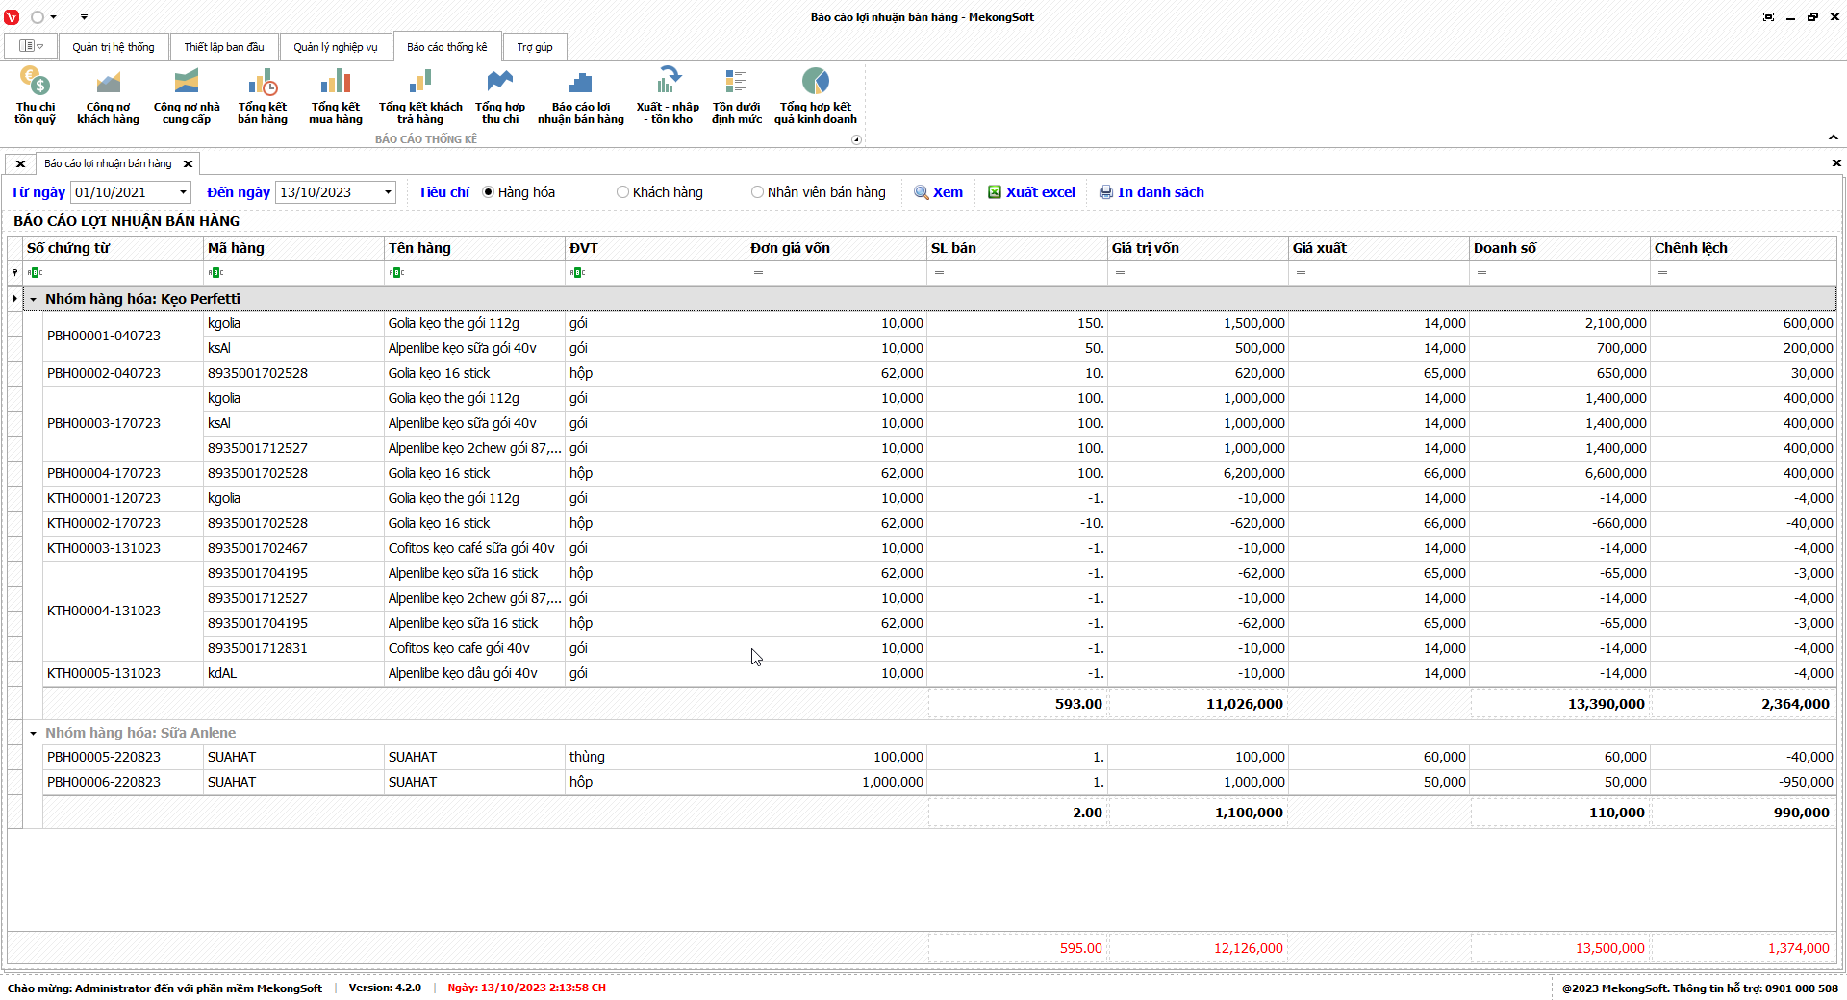Viewport: 1847px width, 1000px height.
Task: Collapse the Sữa Anlene product group
Action: pyautogui.click(x=34, y=733)
